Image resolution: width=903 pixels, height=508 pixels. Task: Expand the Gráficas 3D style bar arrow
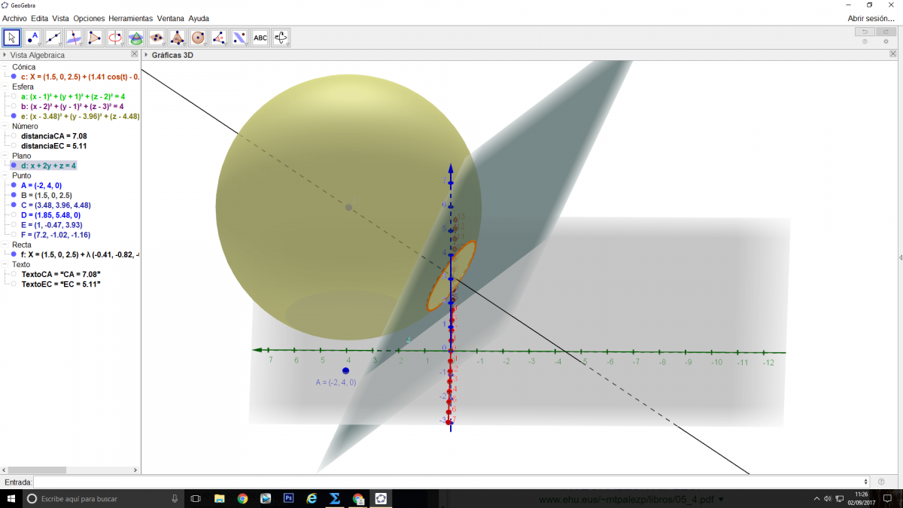(146, 55)
